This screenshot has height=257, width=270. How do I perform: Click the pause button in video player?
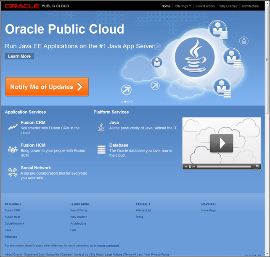pyautogui.click(x=190, y=167)
